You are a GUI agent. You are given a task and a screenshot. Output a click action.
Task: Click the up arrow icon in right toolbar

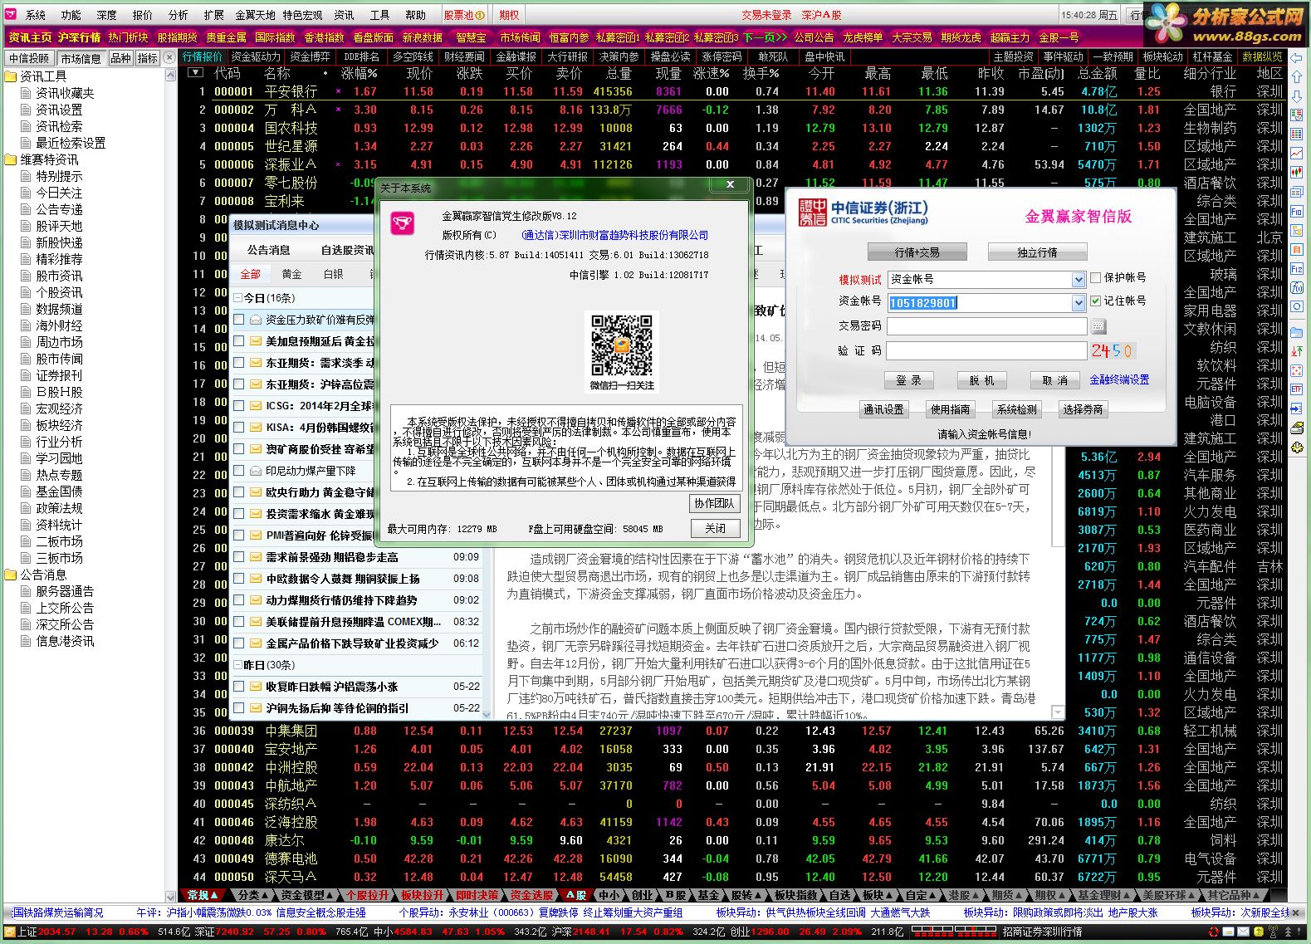tap(1297, 77)
